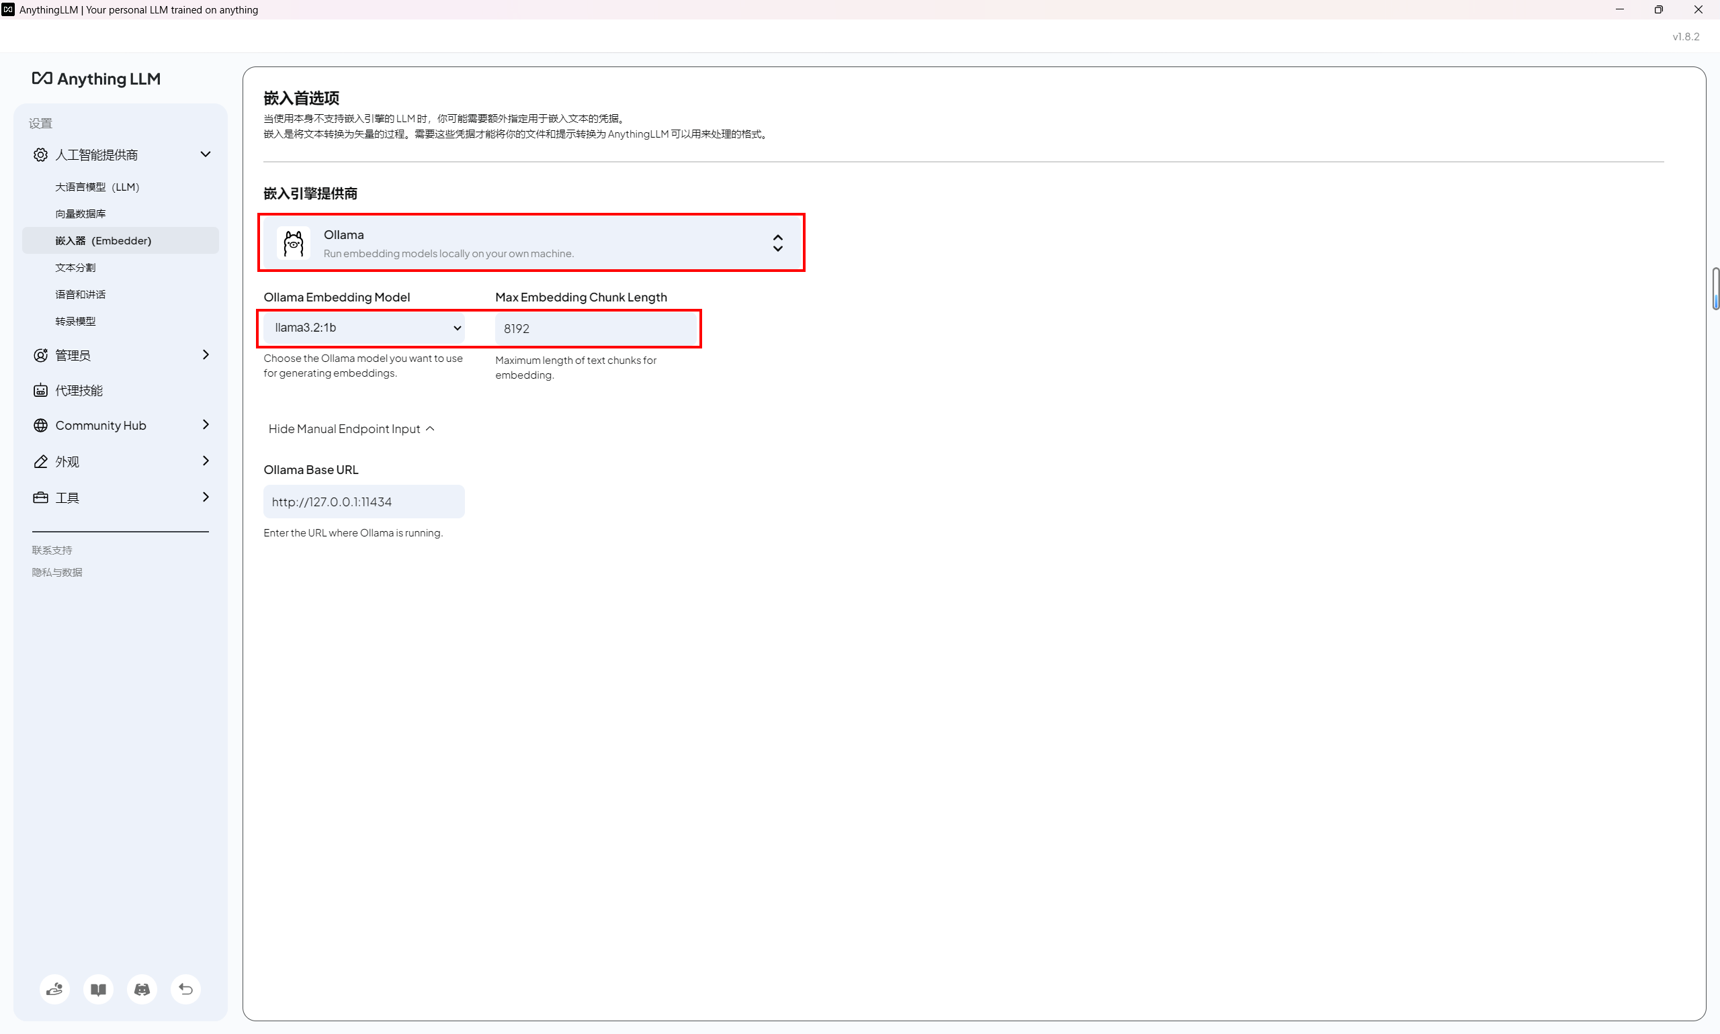Click the gear icon beside 人工智能提供商
This screenshot has width=1720, height=1034.
[x=40, y=154]
